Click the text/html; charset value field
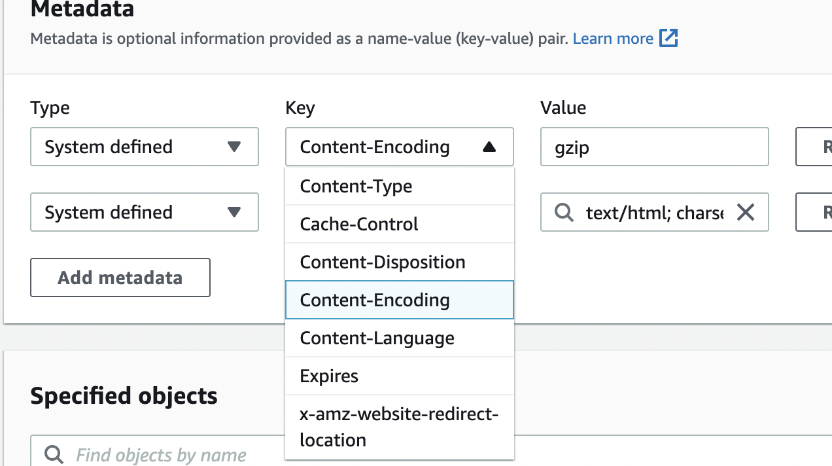This screenshot has width=832, height=466. point(654,212)
